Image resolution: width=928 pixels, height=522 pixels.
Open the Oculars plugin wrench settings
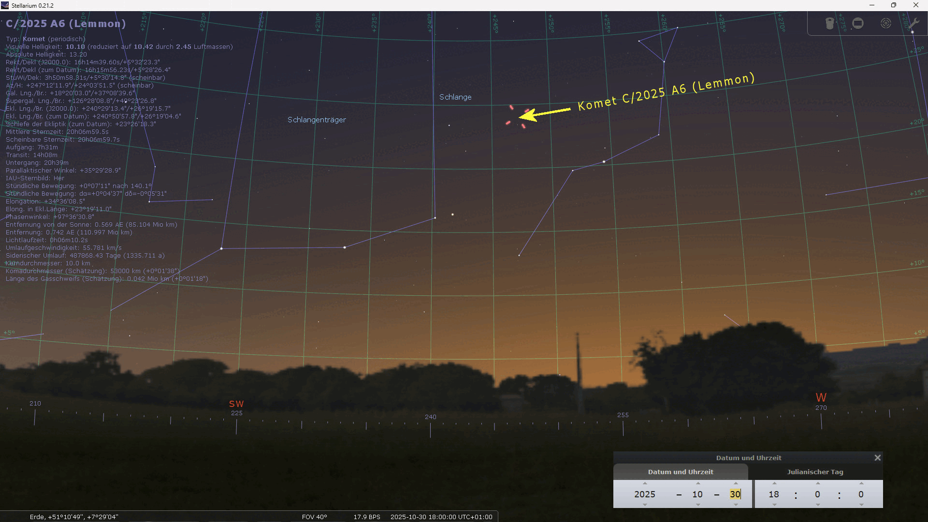tap(913, 23)
